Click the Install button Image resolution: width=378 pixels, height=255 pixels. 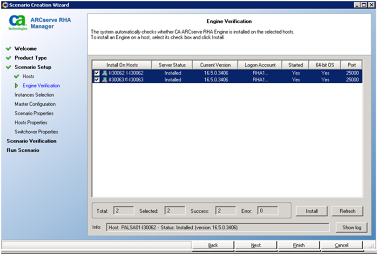point(311,211)
